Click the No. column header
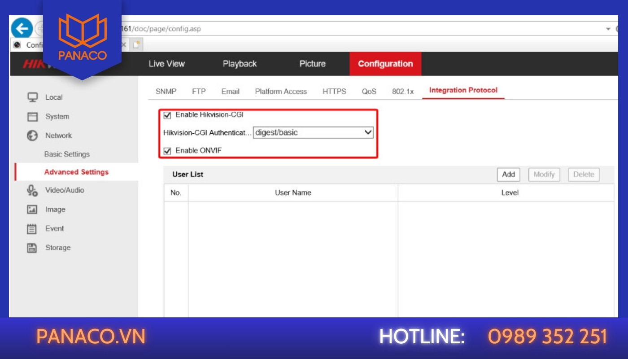 176,193
